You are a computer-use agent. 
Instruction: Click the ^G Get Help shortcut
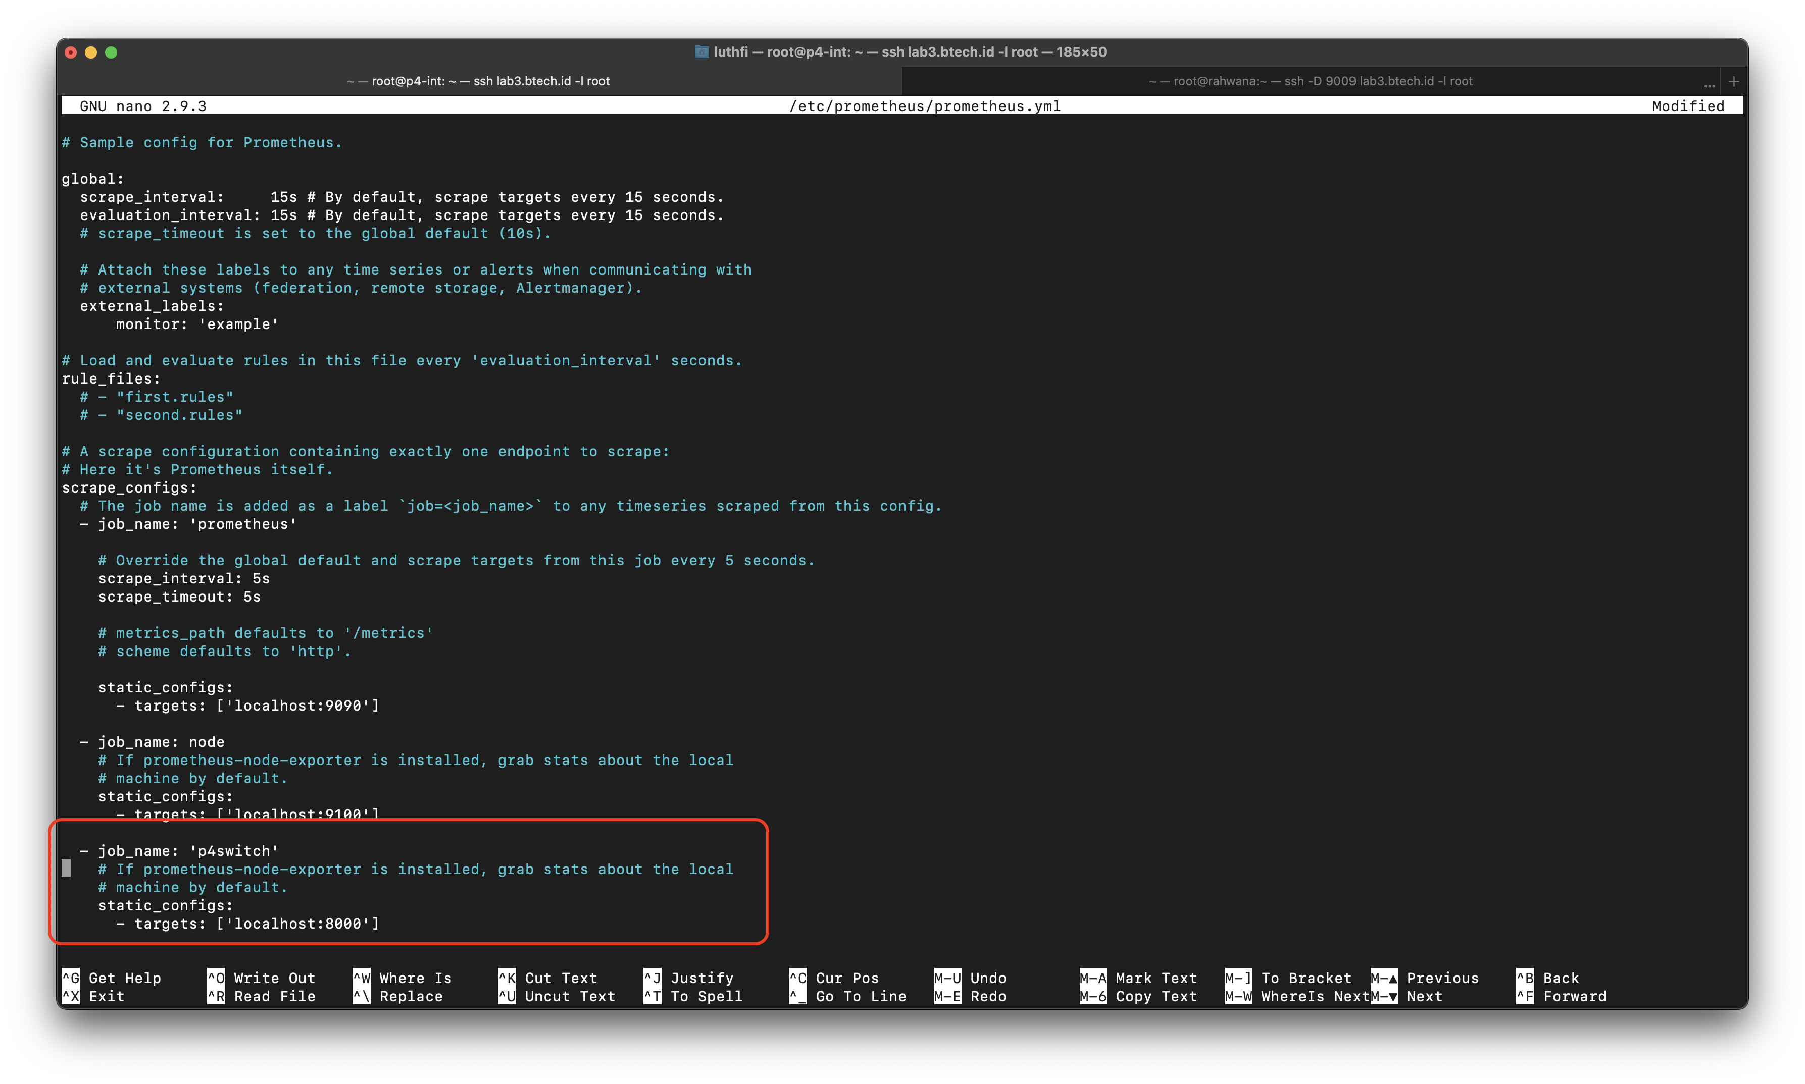pyautogui.click(x=111, y=978)
